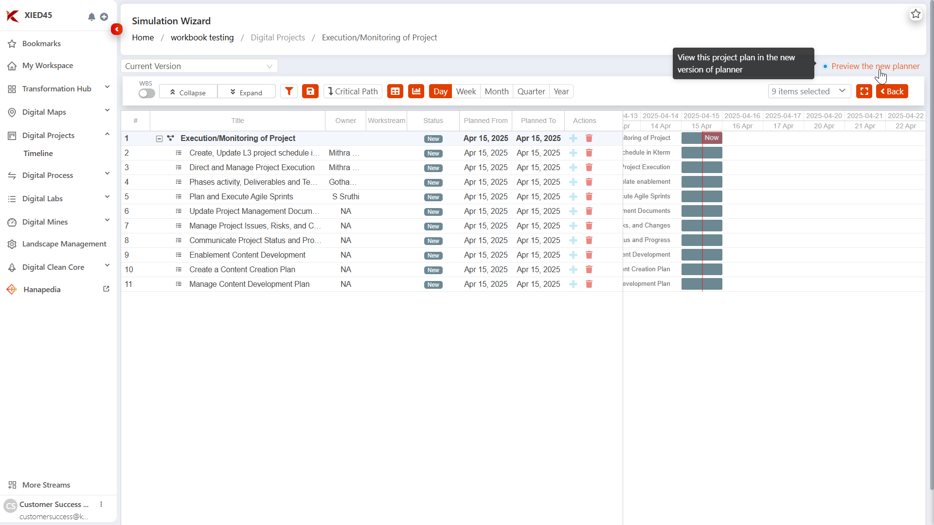Delete row 5 using trash icon

point(589,197)
